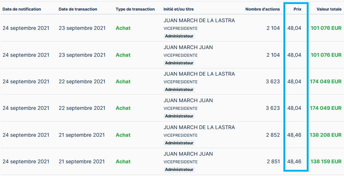Click JUAN MARCH JUAN on the 22 septembre transaction
344x176 pixels.
pos(188,100)
